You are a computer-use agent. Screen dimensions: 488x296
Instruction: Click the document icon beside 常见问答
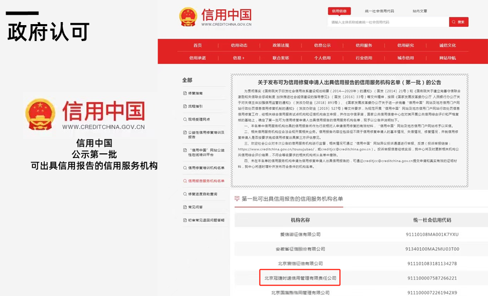click(185, 207)
